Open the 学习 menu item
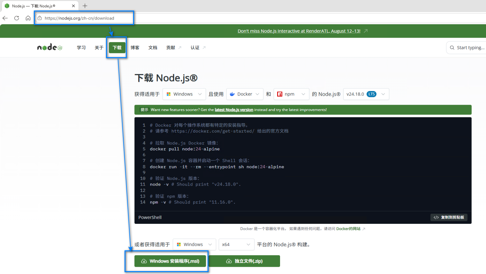Screen dimensions: 486x274 [x=81, y=48]
